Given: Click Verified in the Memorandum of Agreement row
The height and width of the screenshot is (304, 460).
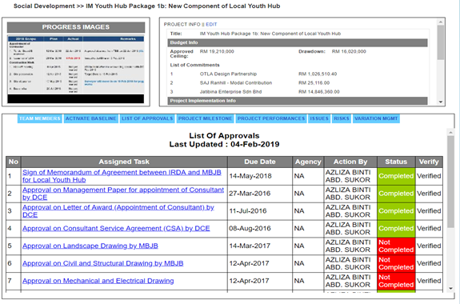Looking at the screenshot, I should point(429,176).
